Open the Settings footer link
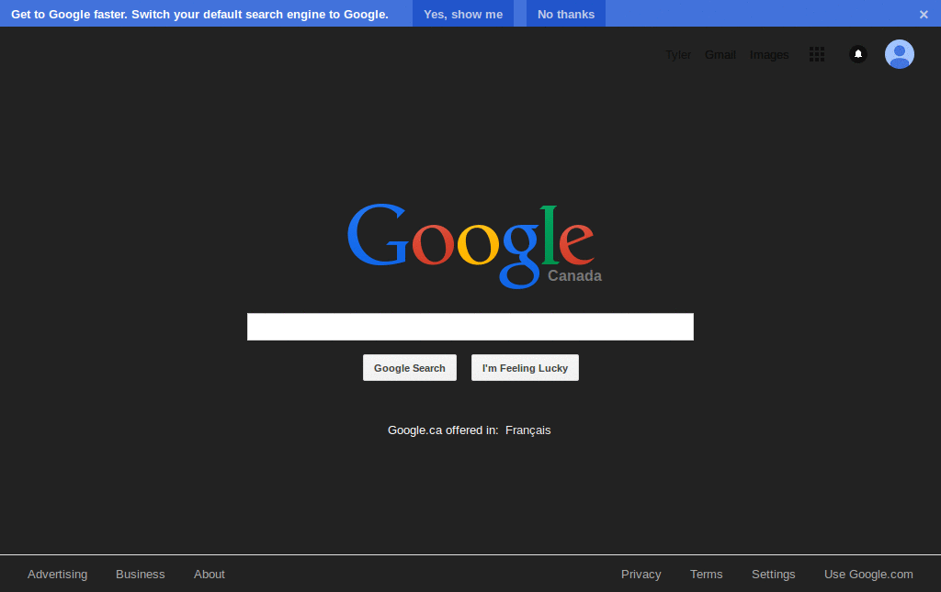 coord(774,574)
